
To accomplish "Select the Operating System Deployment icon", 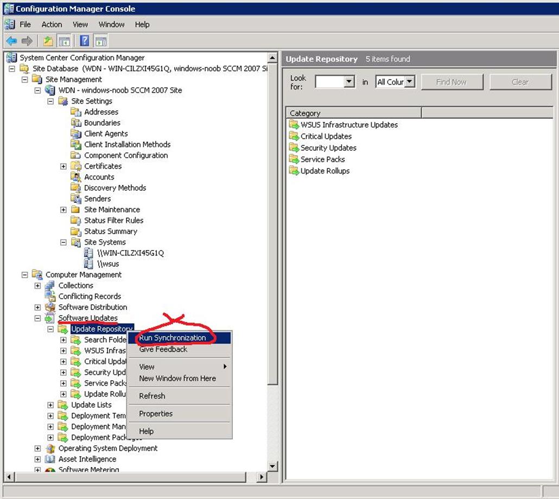I will (x=50, y=449).
